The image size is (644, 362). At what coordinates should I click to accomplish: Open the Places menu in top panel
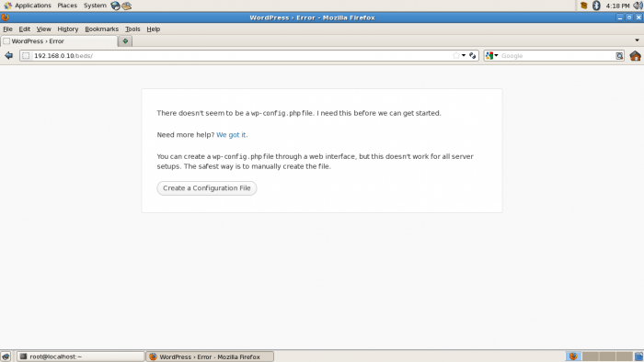click(x=67, y=6)
